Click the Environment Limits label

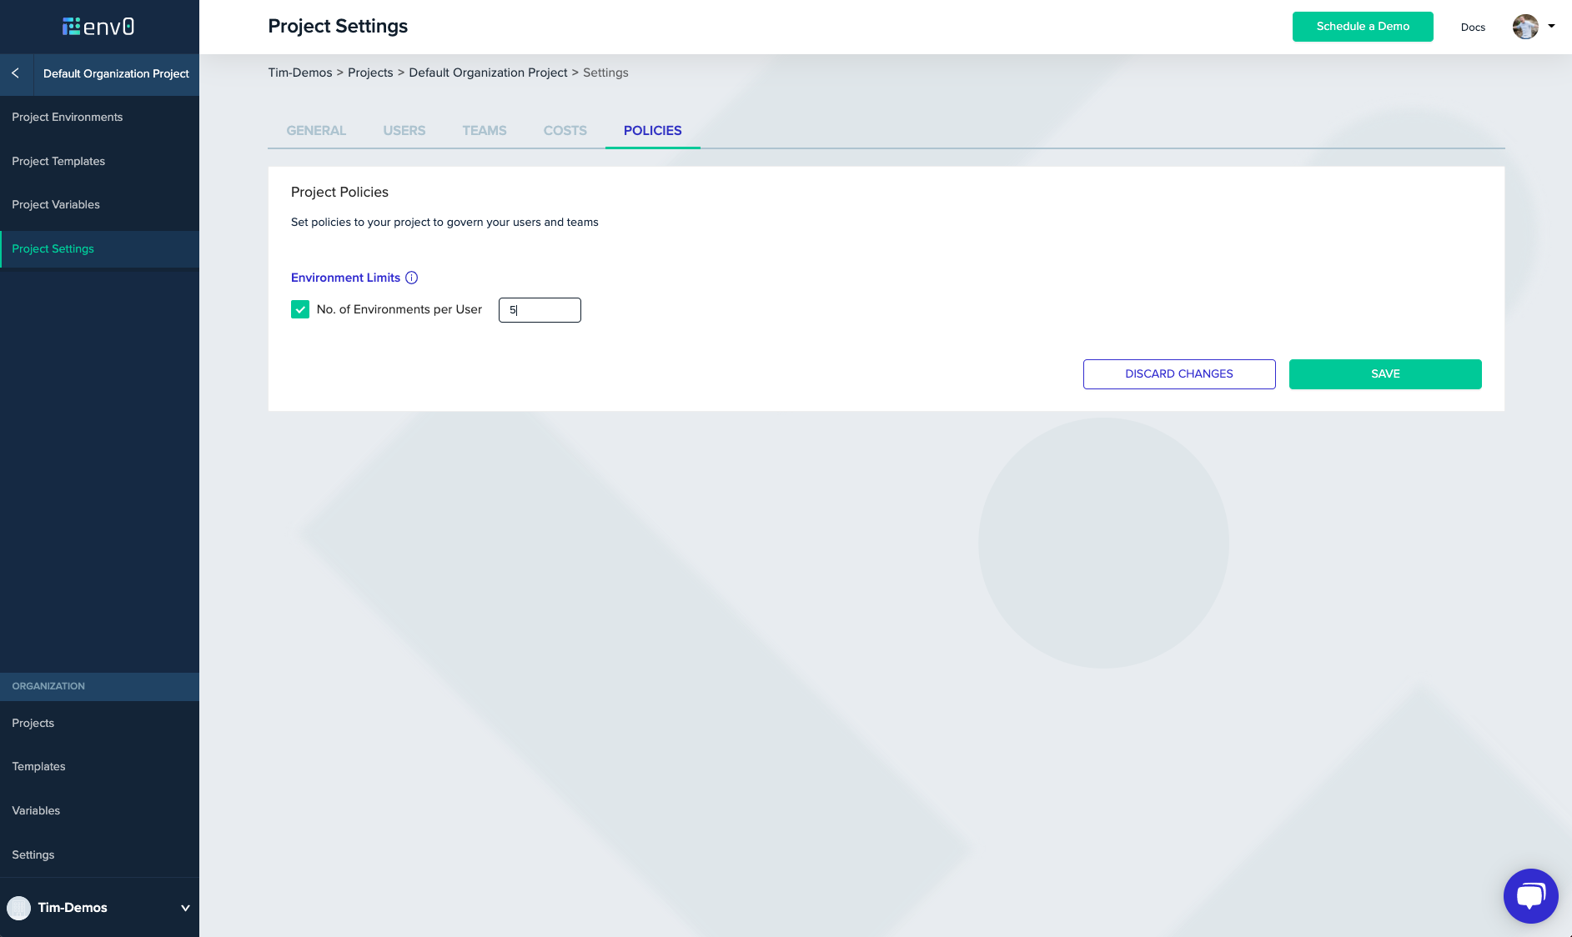pyautogui.click(x=345, y=278)
